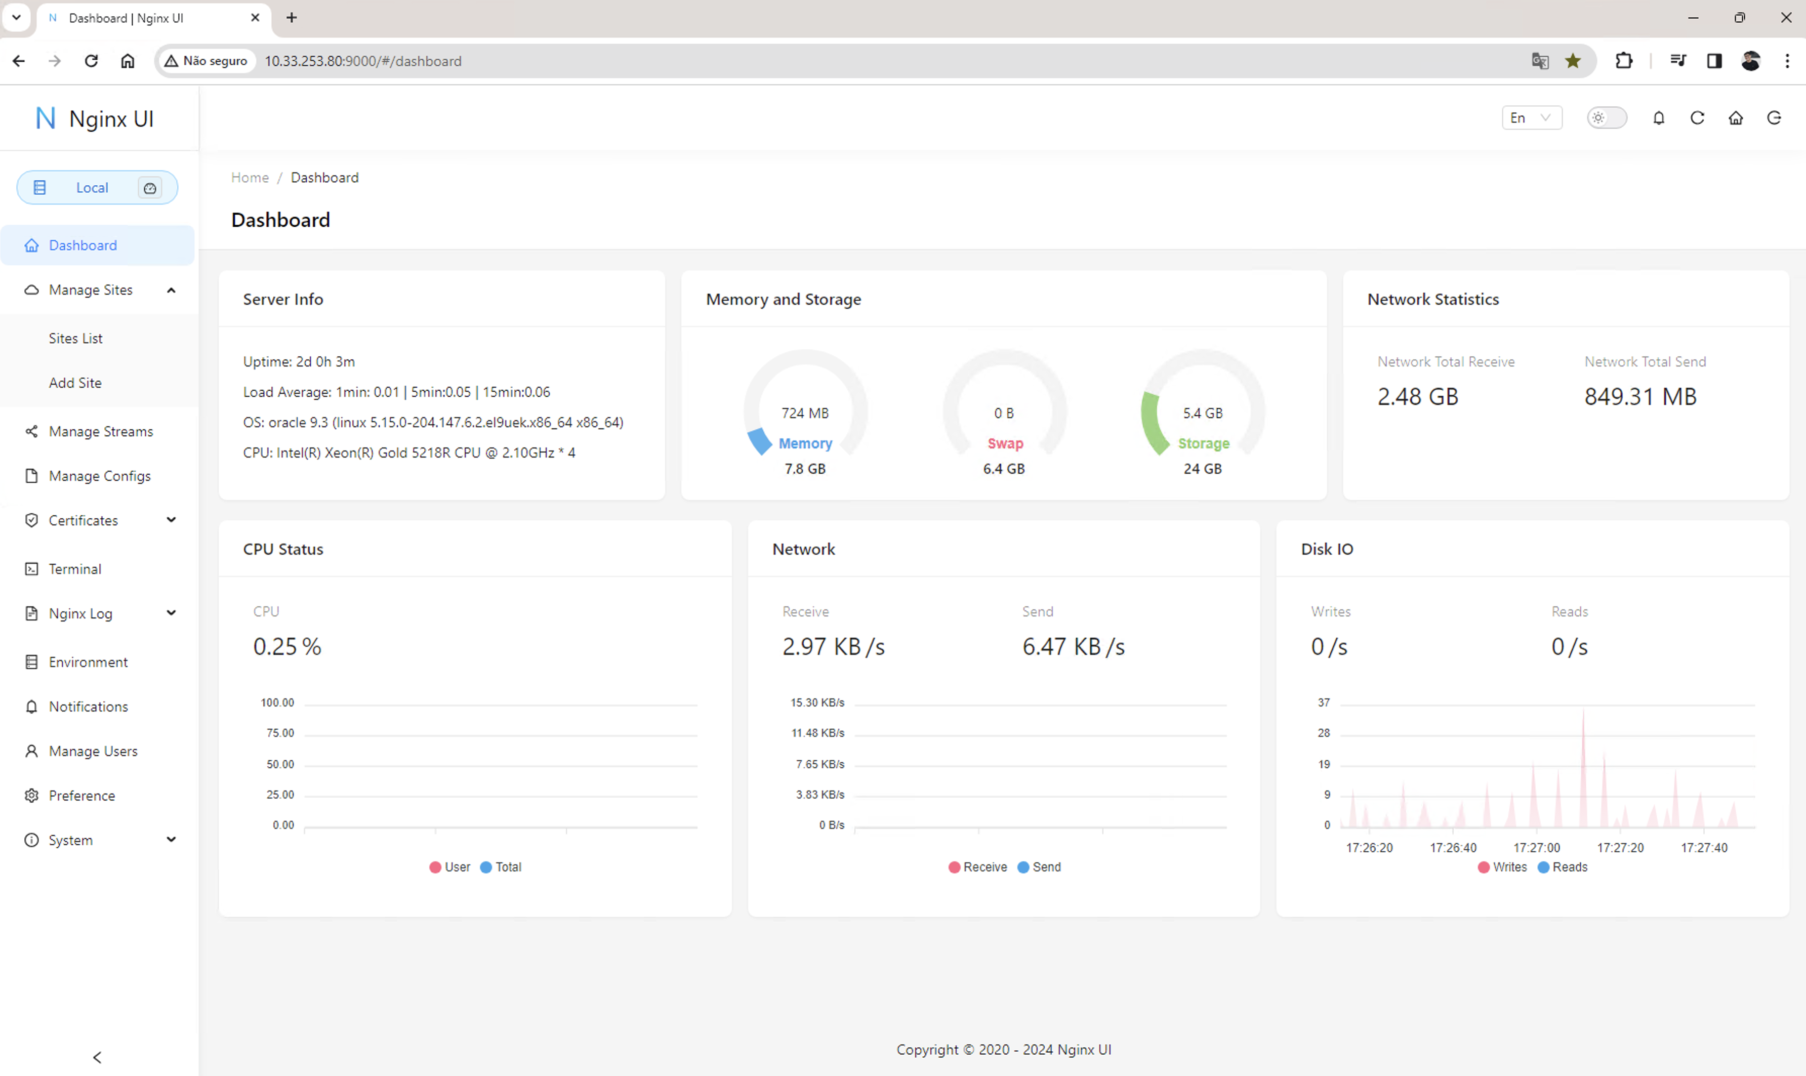Open Preference settings
Image resolution: width=1806 pixels, height=1076 pixels.
82,796
